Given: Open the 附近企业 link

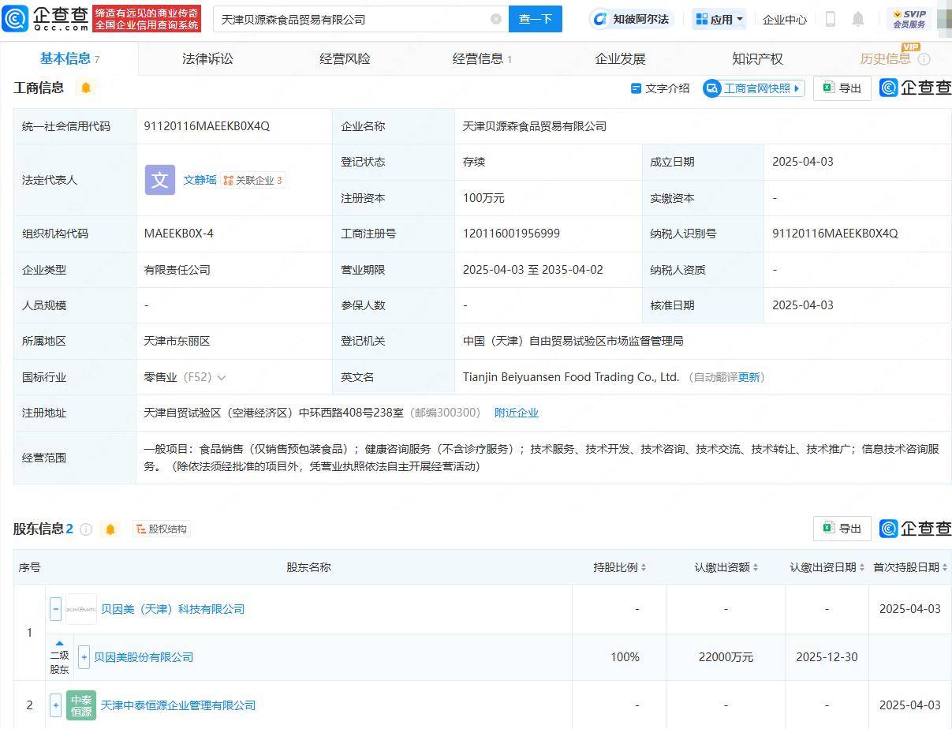Looking at the screenshot, I should click(x=517, y=413).
